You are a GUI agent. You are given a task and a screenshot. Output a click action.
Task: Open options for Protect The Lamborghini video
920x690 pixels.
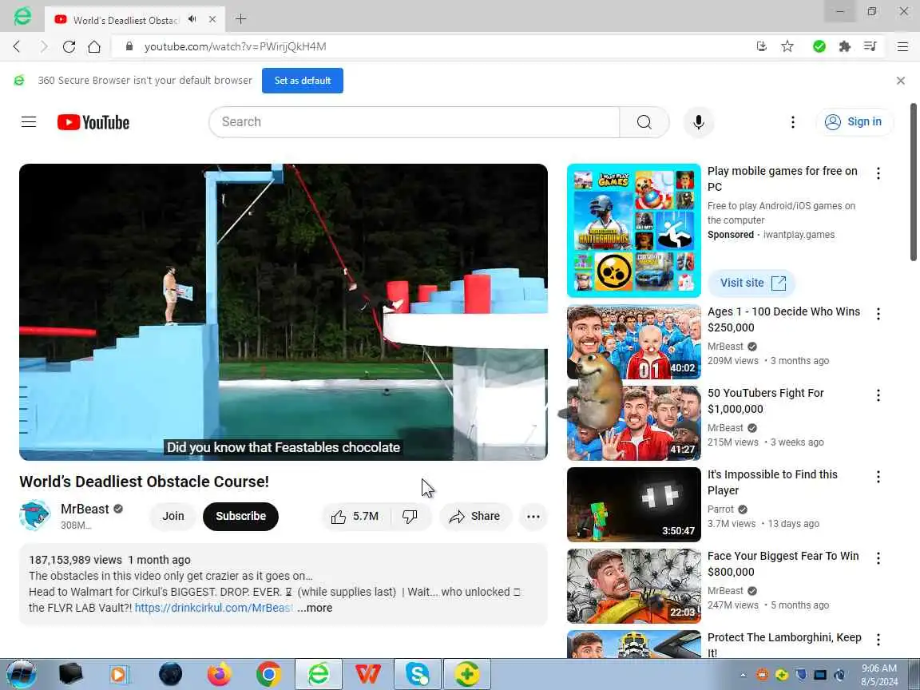[x=878, y=640]
